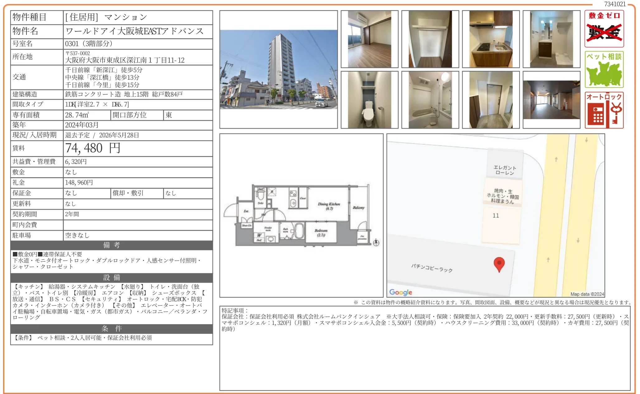
Task: Open the entrance door photo thumbnail
Action: (491, 100)
